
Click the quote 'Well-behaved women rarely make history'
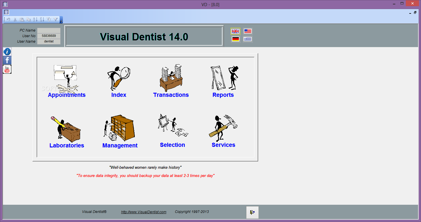tap(145, 168)
